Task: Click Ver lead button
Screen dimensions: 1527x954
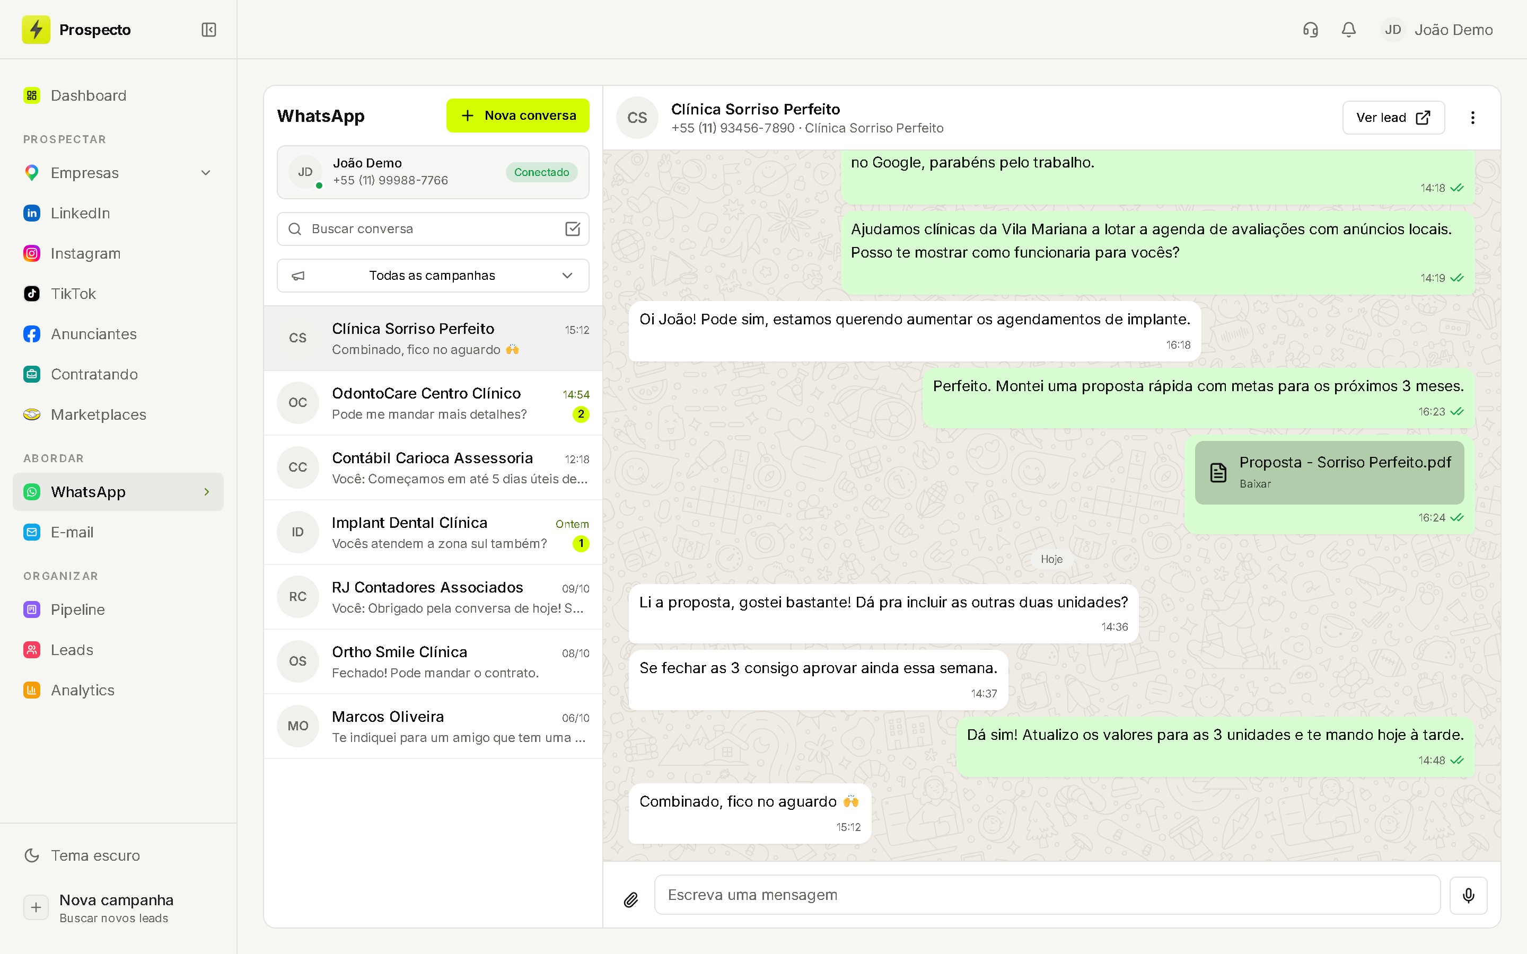Action: (x=1393, y=117)
